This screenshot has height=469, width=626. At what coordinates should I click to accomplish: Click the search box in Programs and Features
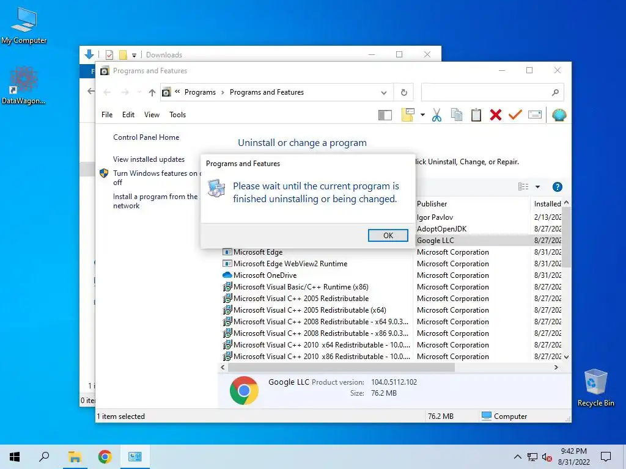pos(492,92)
